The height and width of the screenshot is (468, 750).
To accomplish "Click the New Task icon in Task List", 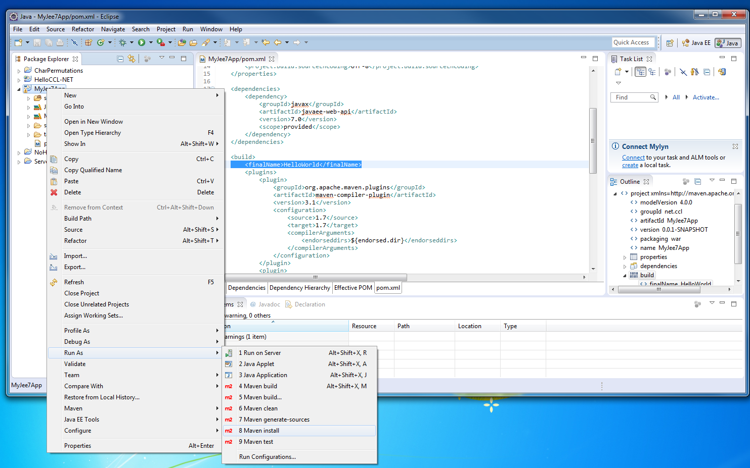I will (617, 72).
